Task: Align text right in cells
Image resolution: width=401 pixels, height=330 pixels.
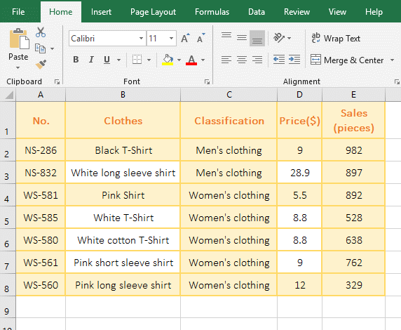Action: tap(257, 60)
